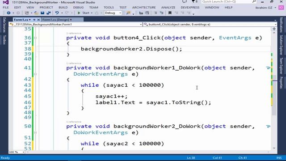The image size is (286, 161).
Task: Collapse the backgroundWorker2_DoWork method outline
Action: point(35,132)
